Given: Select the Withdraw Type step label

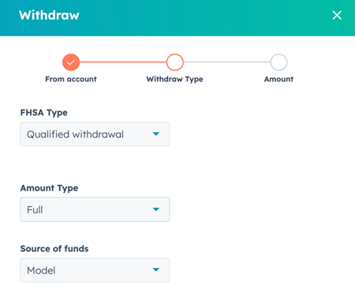Looking at the screenshot, I should coord(175,79).
